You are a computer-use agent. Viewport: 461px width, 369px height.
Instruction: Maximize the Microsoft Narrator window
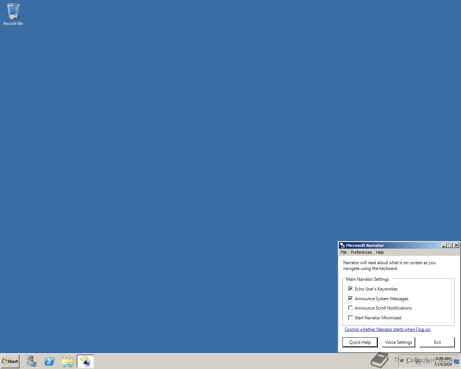[x=450, y=245]
